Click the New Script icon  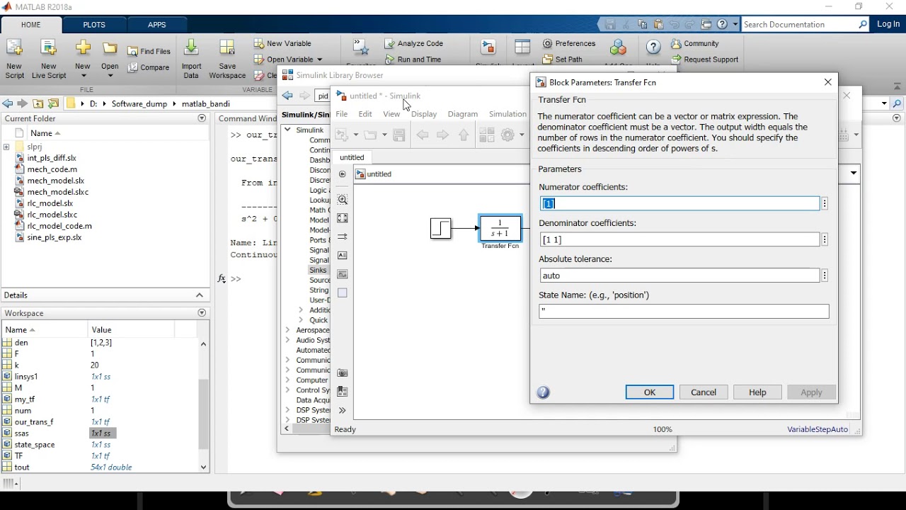(x=14, y=48)
